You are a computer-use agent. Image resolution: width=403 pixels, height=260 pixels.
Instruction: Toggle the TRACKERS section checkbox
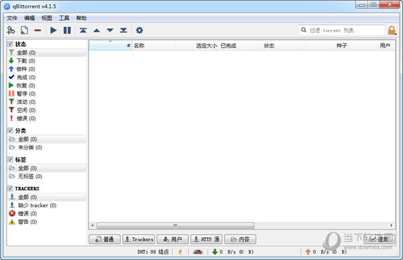click(x=10, y=188)
